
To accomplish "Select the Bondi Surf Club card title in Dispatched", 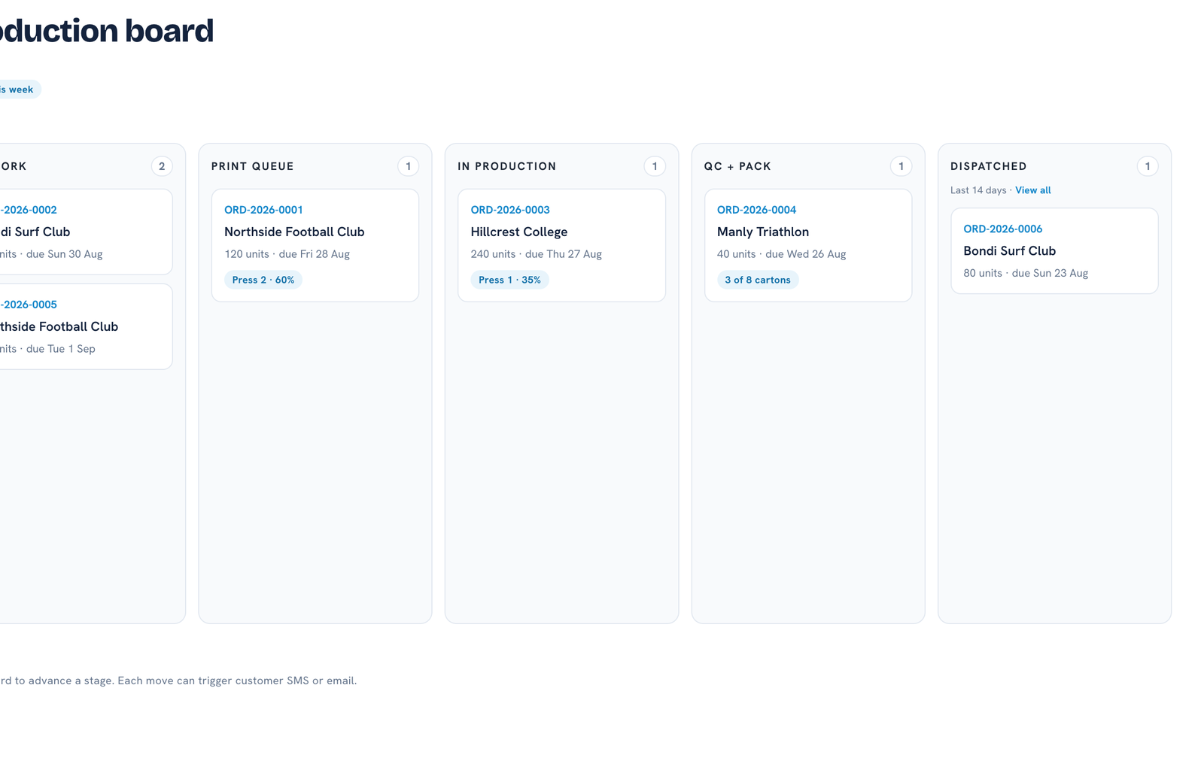I will [x=1009, y=250].
